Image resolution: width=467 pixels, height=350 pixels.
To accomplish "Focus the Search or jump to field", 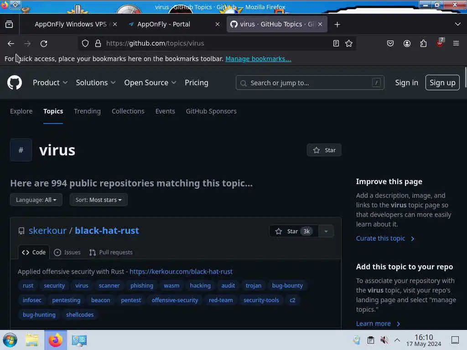I will pos(310,83).
